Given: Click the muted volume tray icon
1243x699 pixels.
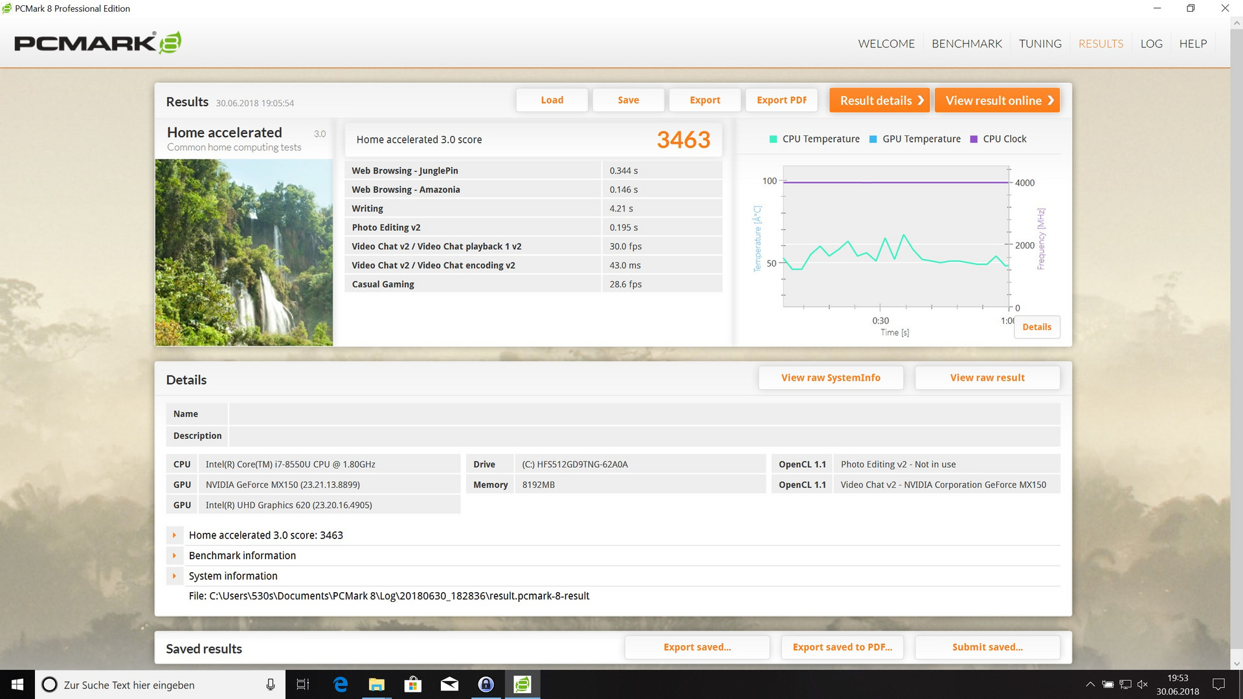Looking at the screenshot, I should tap(1143, 684).
